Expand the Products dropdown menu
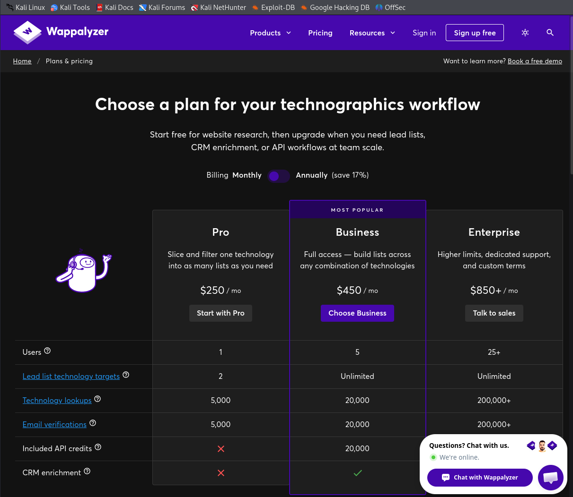This screenshot has width=573, height=497. 271,33
